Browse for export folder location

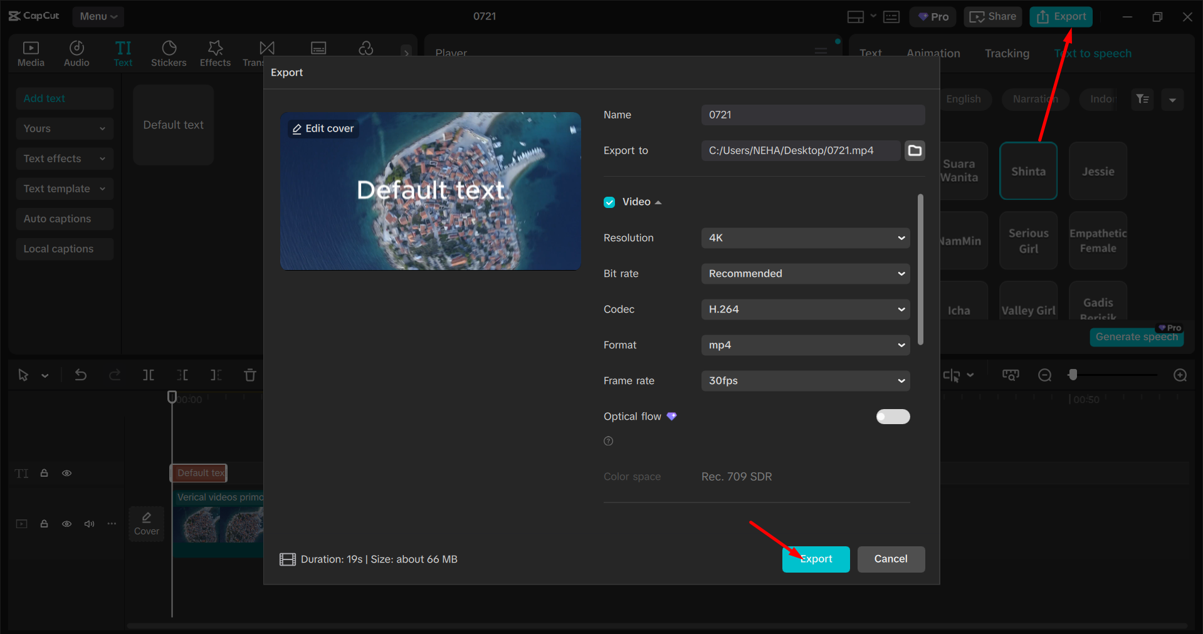coord(915,150)
